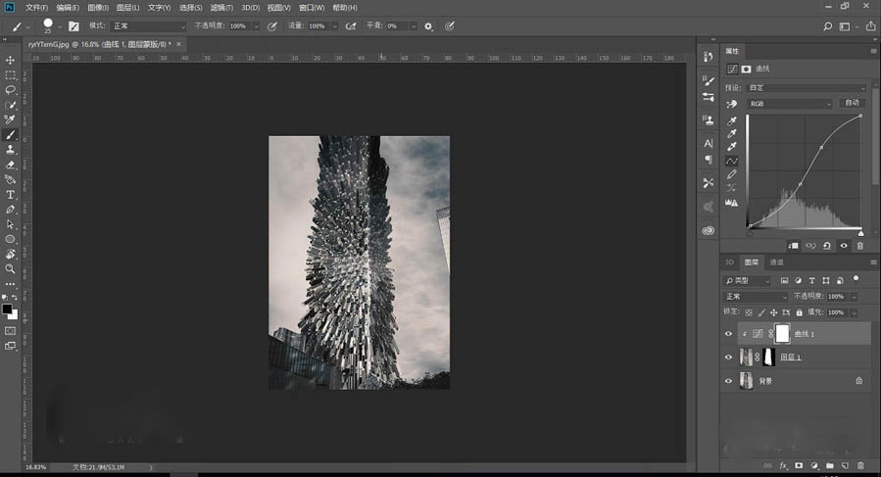Toggle visibility of 图层 1
The height and width of the screenshot is (477, 882).
[x=728, y=358]
